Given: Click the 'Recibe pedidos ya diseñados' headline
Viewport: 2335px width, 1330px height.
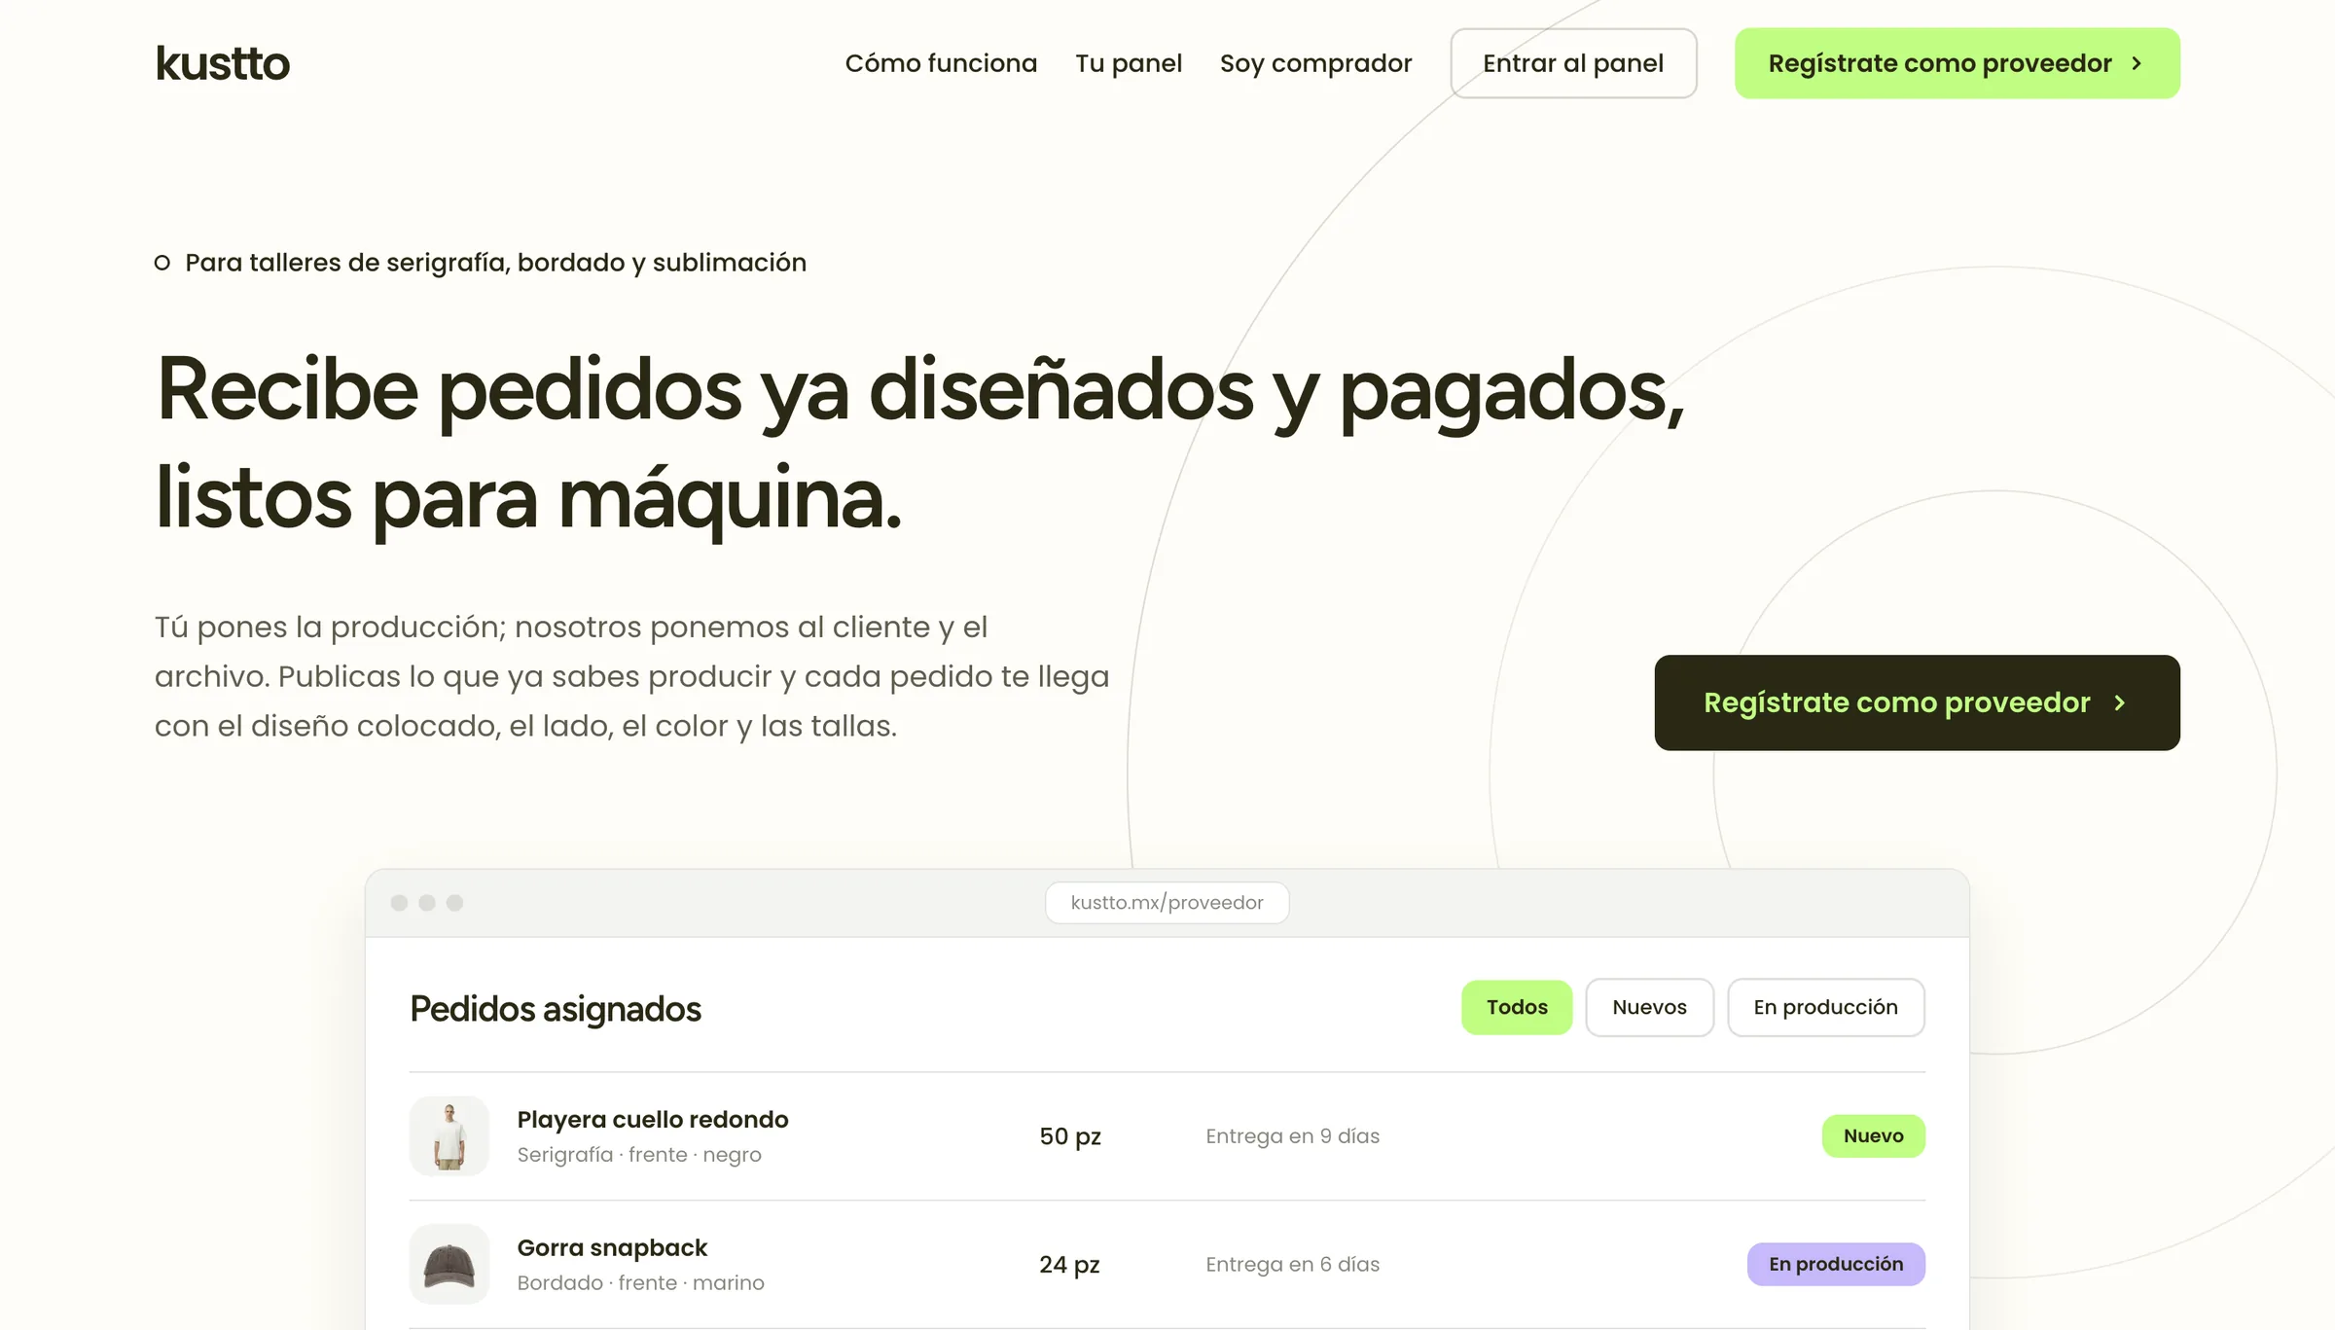Looking at the screenshot, I should [x=919, y=443].
